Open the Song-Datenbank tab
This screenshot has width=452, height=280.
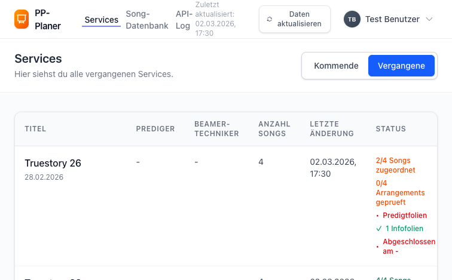click(147, 20)
